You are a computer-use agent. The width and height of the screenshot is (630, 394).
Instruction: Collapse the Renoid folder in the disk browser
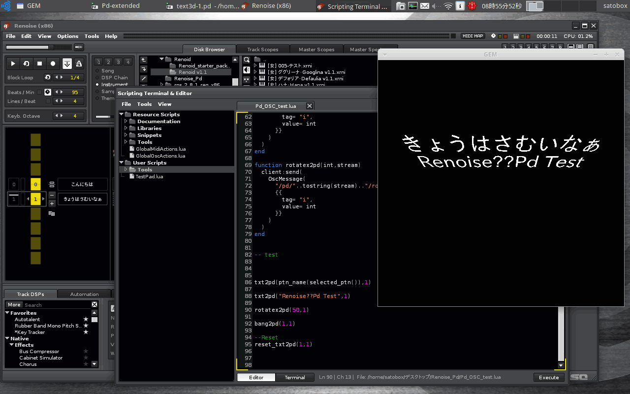(161, 59)
